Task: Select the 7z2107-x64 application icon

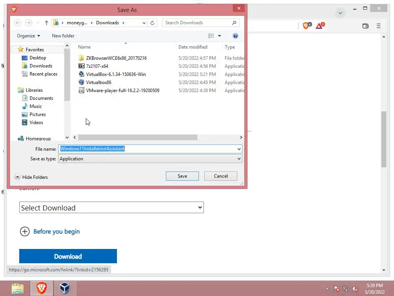Action: [81, 66]
